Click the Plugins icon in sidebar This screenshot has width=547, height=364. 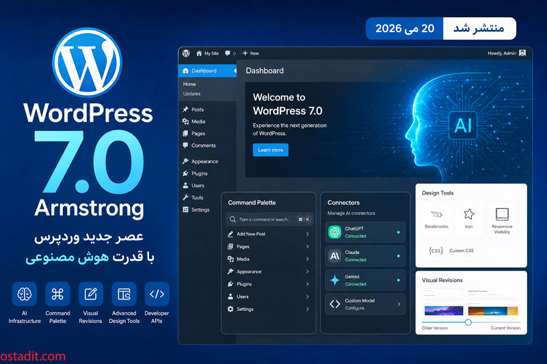pos(185,173)
